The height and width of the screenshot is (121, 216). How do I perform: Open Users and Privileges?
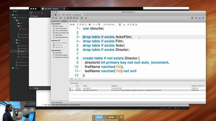coord(61,31)
